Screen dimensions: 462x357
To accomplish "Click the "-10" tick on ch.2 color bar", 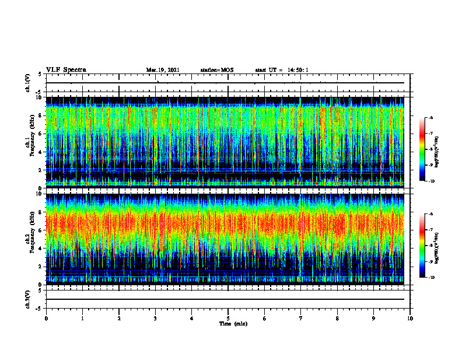I will 431,278.
